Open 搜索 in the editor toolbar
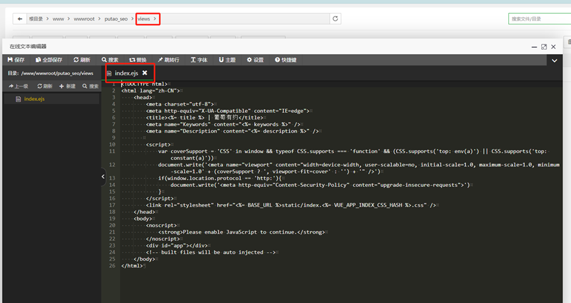The height and width of the screenshot is (303, 571). click(110, 59)
